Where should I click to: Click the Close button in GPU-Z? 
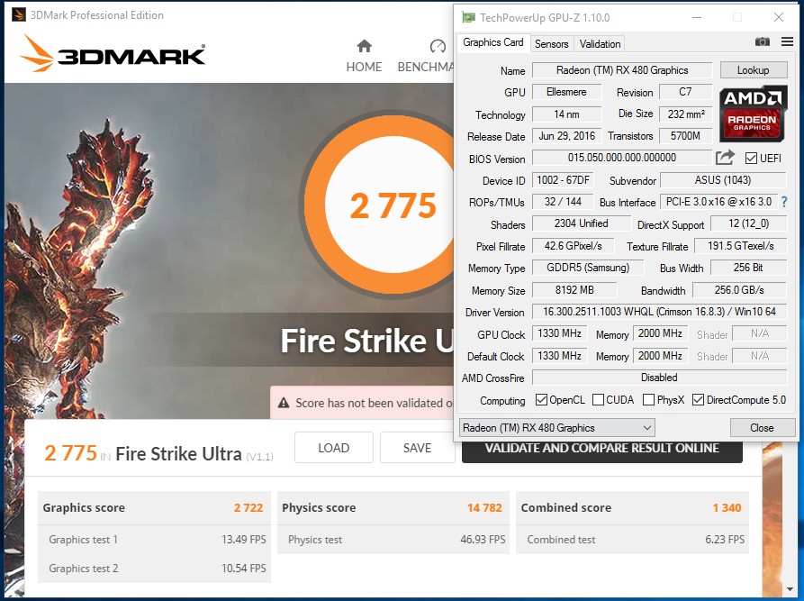coord(762,427)
